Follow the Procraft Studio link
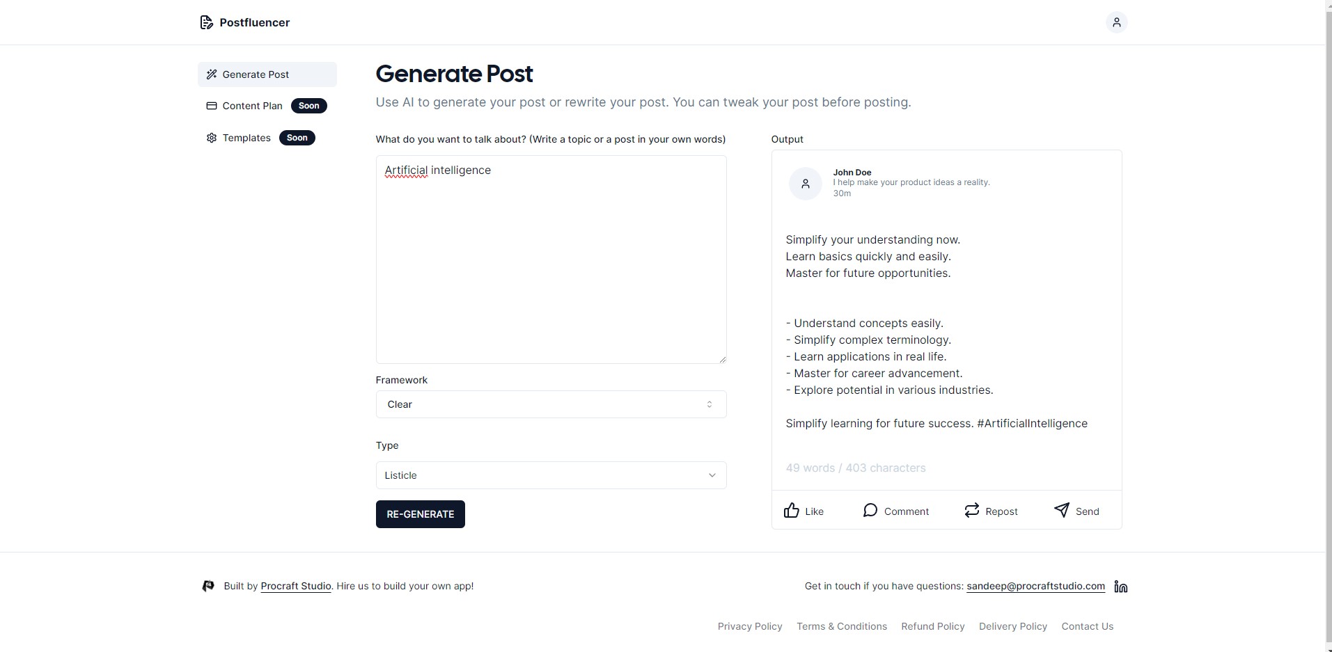 click(x=296, y=586)
